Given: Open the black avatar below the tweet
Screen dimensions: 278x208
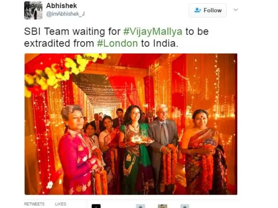Looking at the screenshot, I should [96, 206].
